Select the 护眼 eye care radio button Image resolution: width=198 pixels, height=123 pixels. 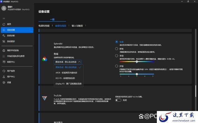[x=117, y=66]
